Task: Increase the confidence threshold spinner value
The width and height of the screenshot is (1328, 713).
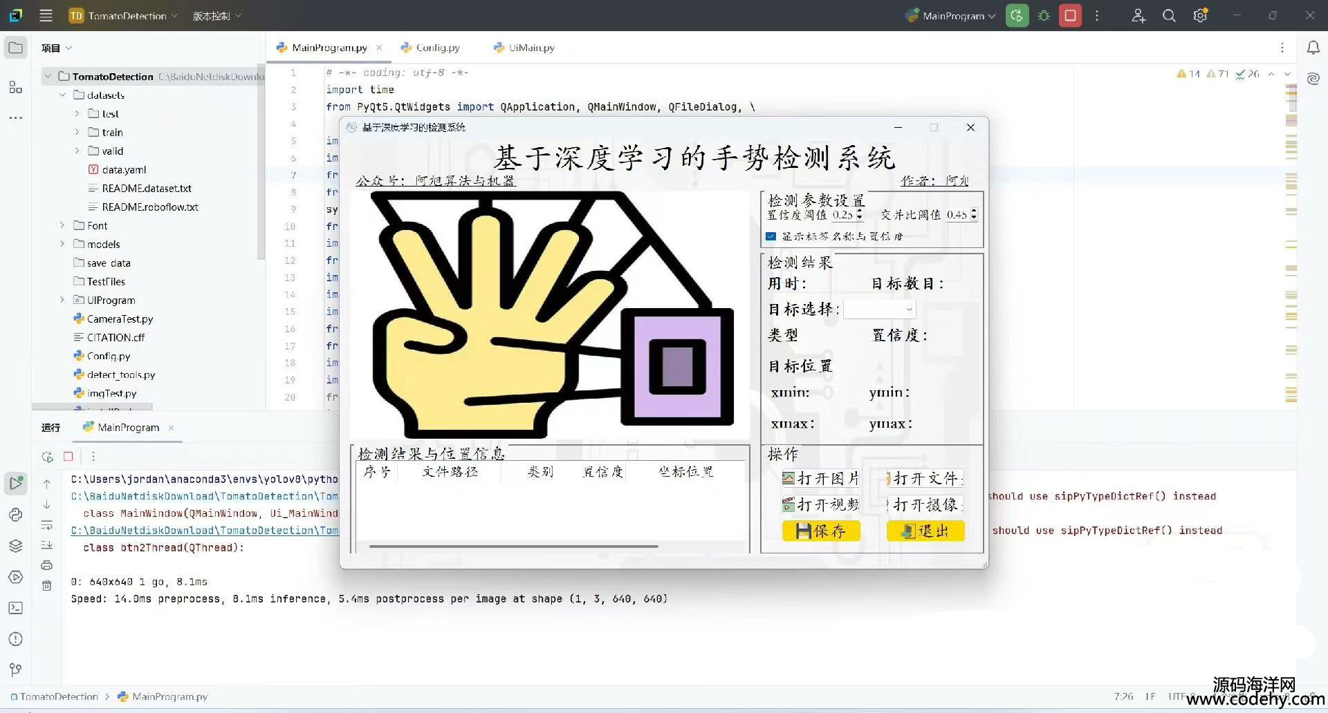Action: 860,211
